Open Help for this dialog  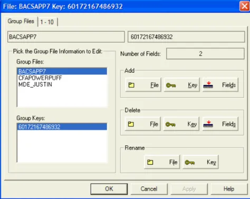(229, 189)
